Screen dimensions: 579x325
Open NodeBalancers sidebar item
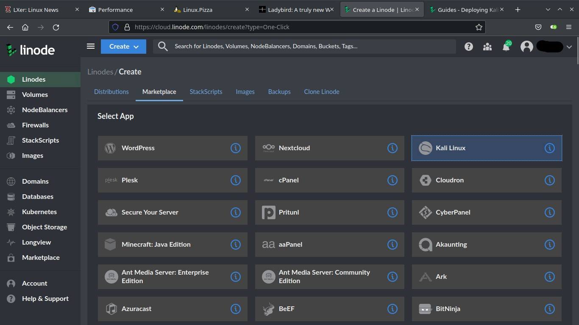[40, 110]
